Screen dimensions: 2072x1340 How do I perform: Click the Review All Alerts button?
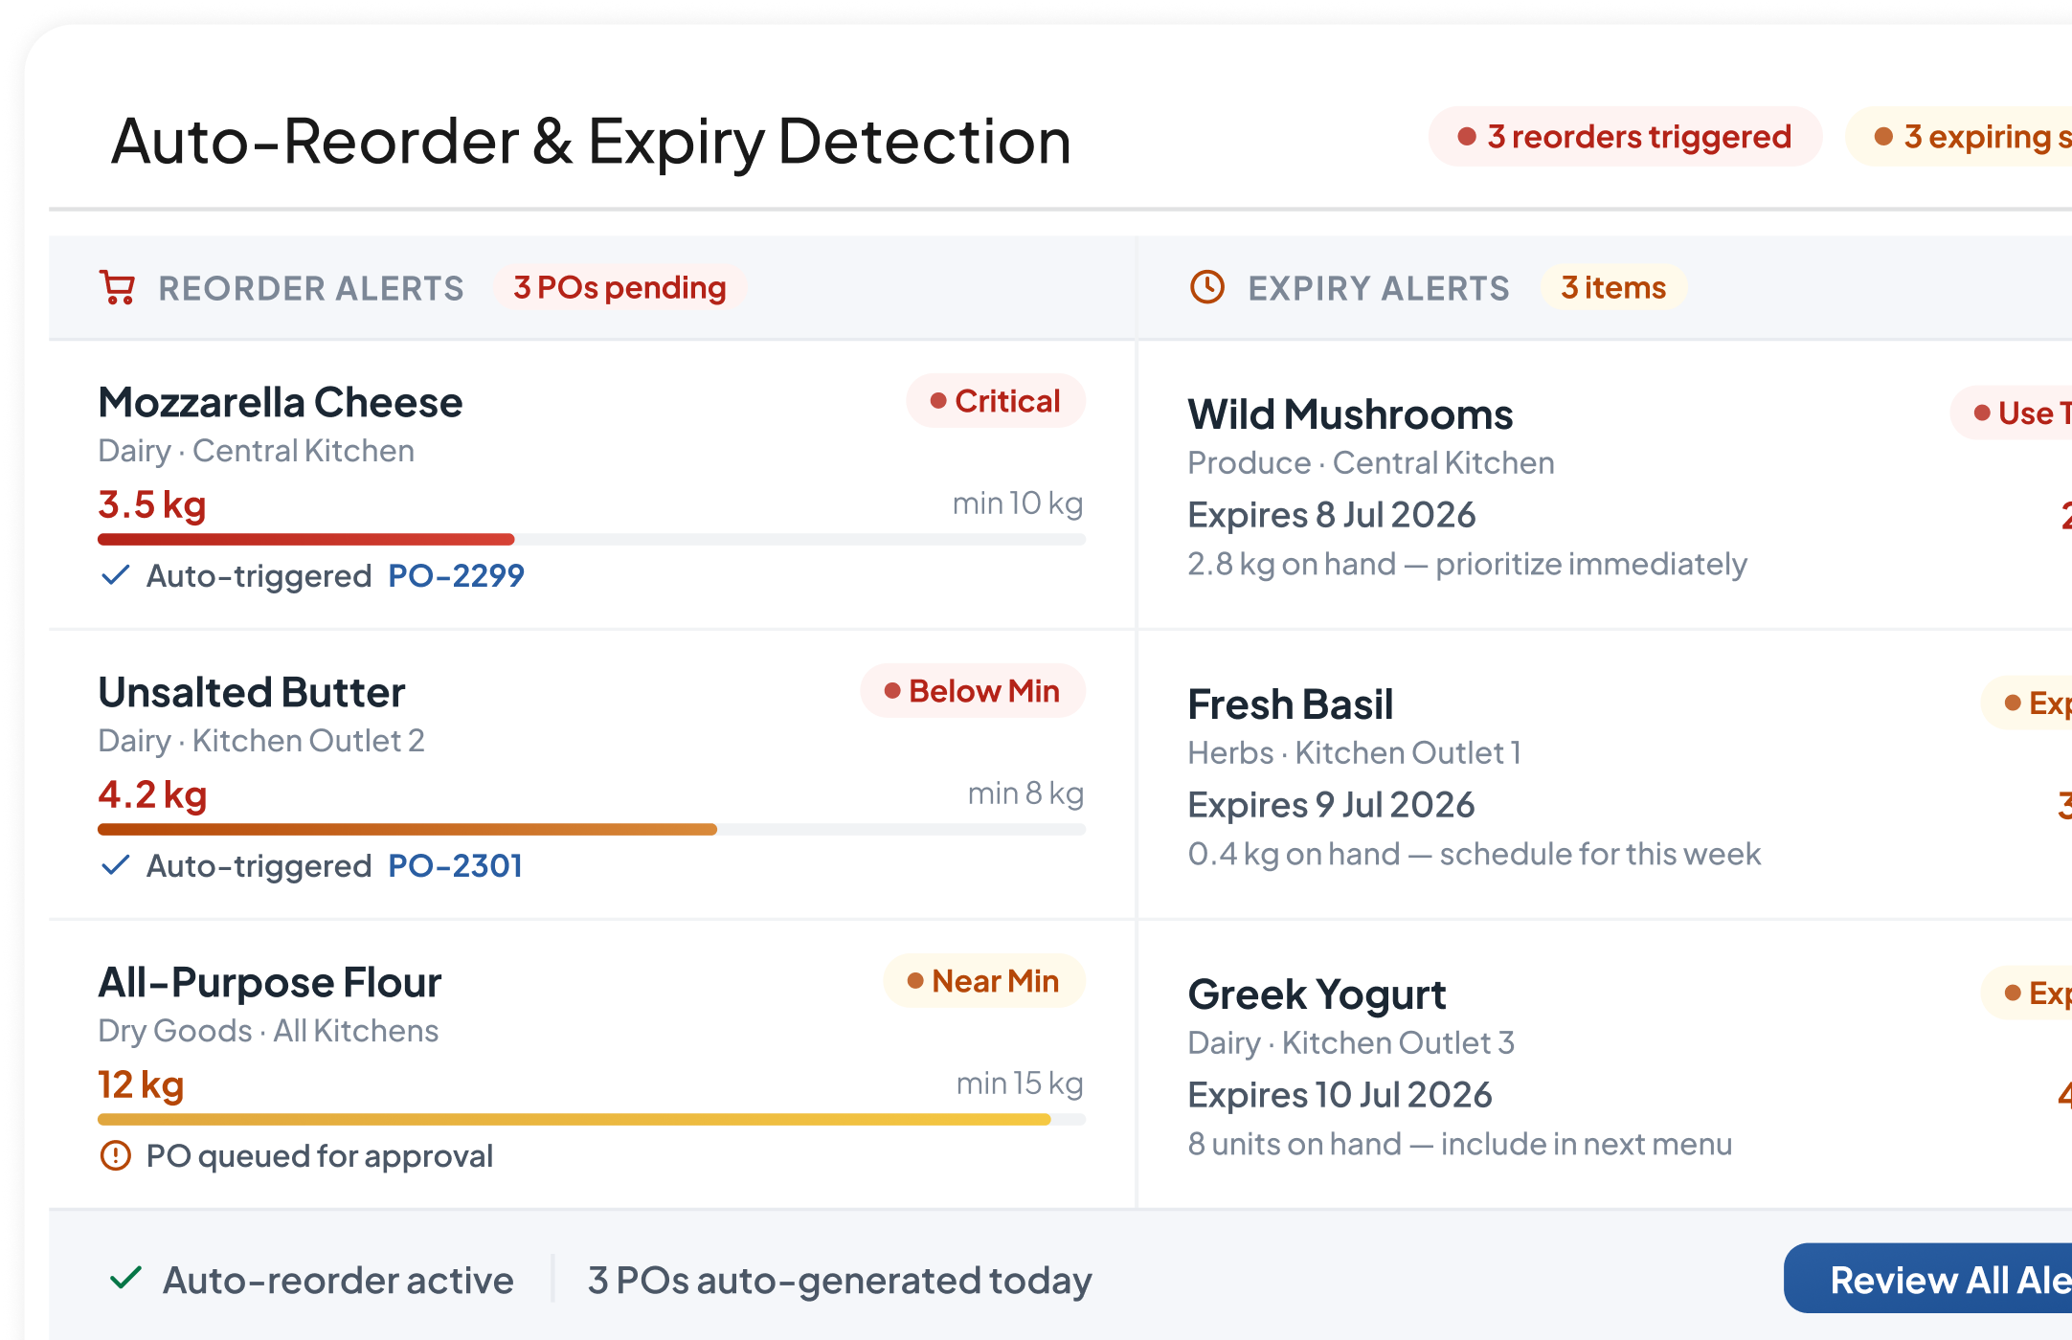pos(1928,1279)
